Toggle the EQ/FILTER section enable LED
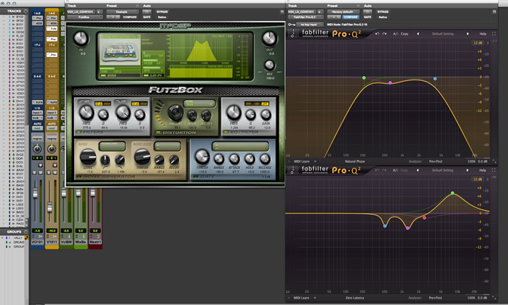 point(226,132)
